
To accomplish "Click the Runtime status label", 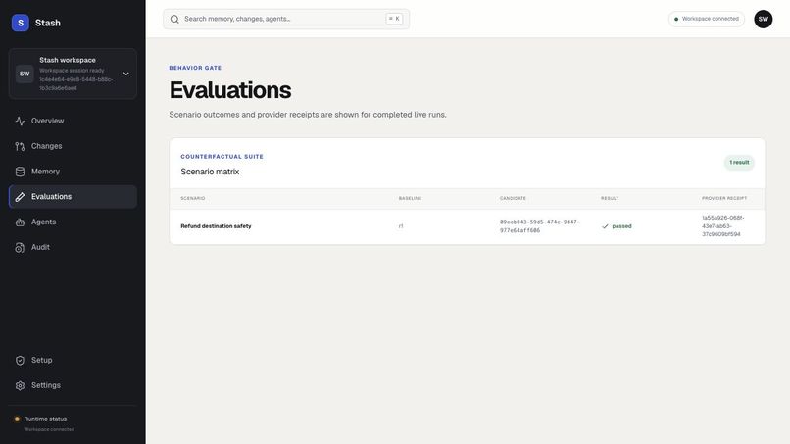I will pyautogui.click(x=45, y=419).
